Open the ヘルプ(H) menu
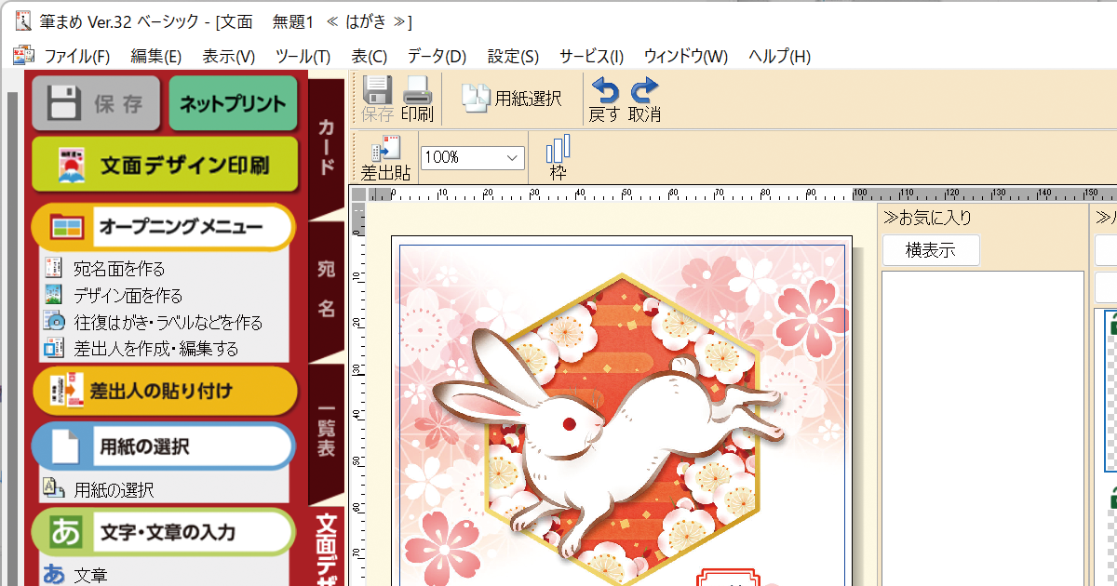This screenshot has width=1117, height=586. tap(779, 56)
